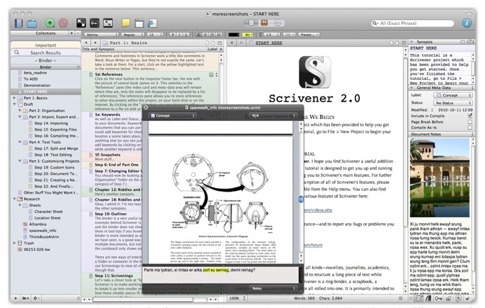Screen dimensions: 485x308
Task: Open the Regular typeface dropdown
Action: click(132, 35)
